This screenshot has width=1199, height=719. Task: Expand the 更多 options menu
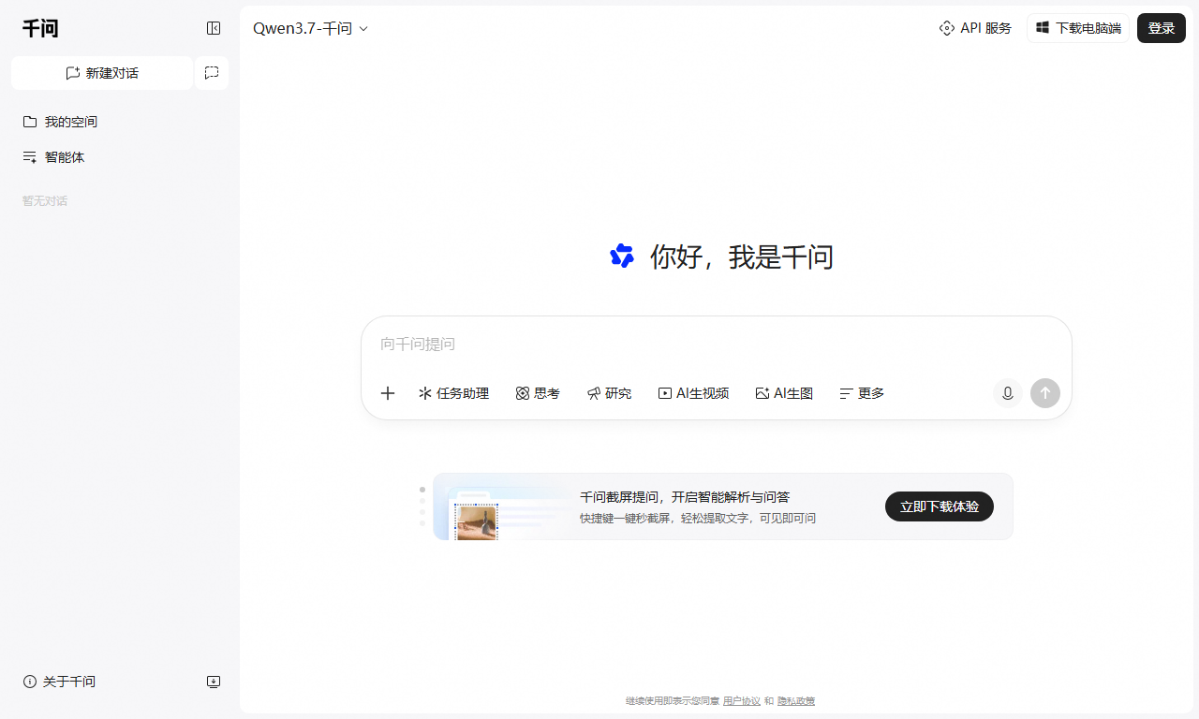[862, 393]
